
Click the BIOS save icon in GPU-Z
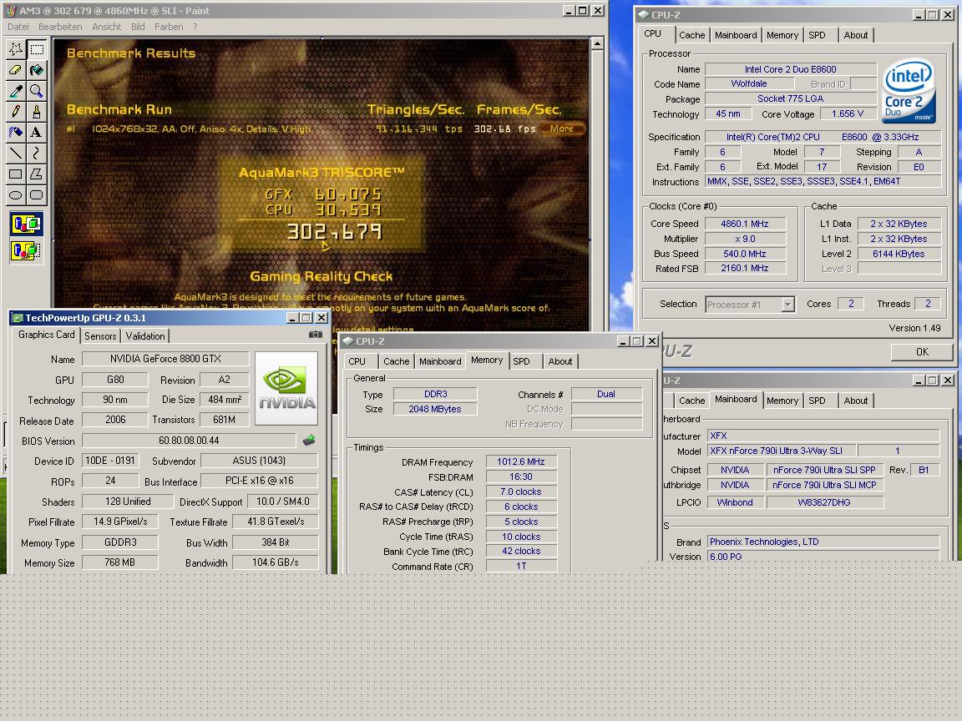(309, 440)
